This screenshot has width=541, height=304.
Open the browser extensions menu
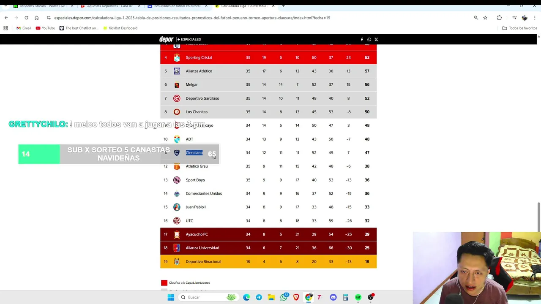[x=500, y=18]
